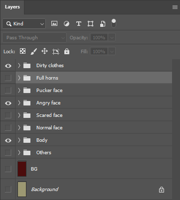This screenshot has height=200, width=180.
Task: Prevent auto-nesting artboard lock icon
Action: coord(56,52)
